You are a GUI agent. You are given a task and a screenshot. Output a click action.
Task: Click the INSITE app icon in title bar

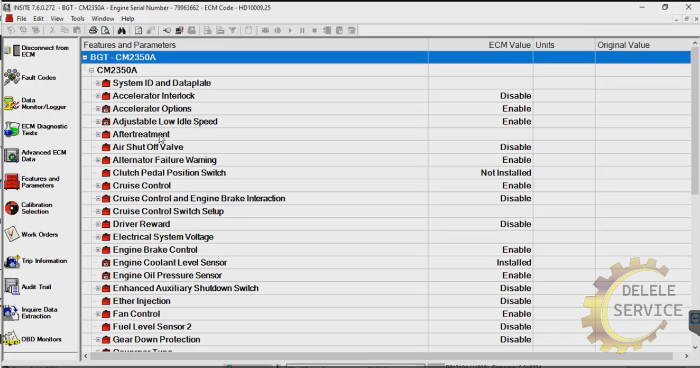pyautogui.click(x=6, y=7)
